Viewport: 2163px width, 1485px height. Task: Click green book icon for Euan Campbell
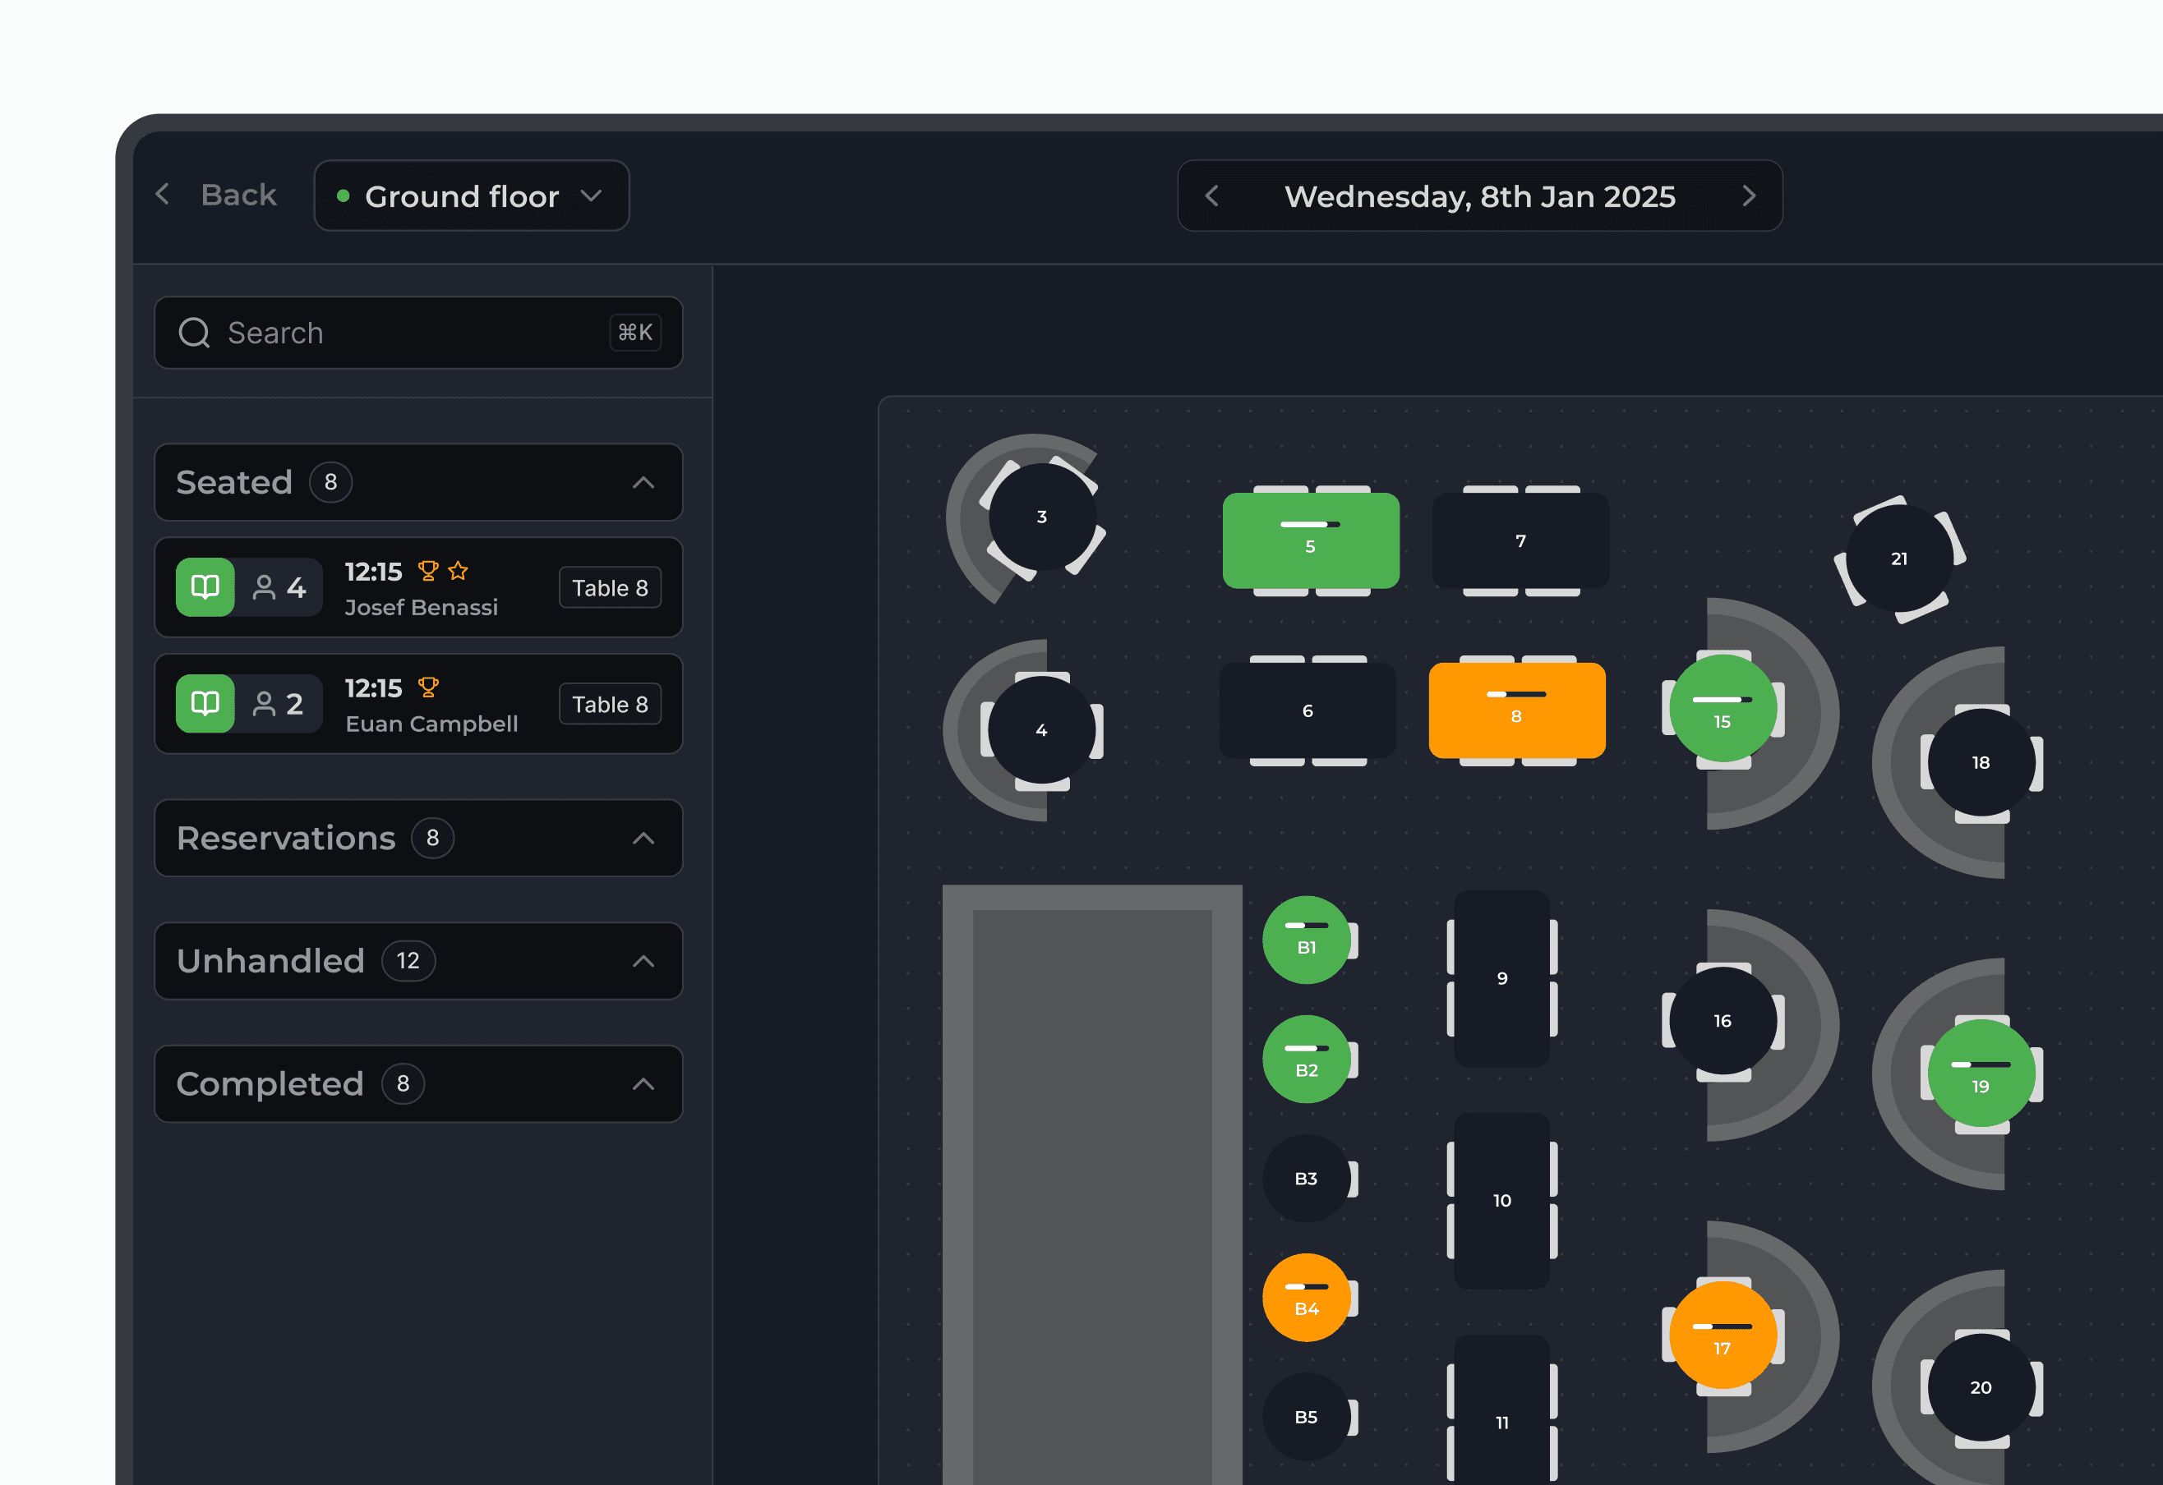tap(205, 703)
